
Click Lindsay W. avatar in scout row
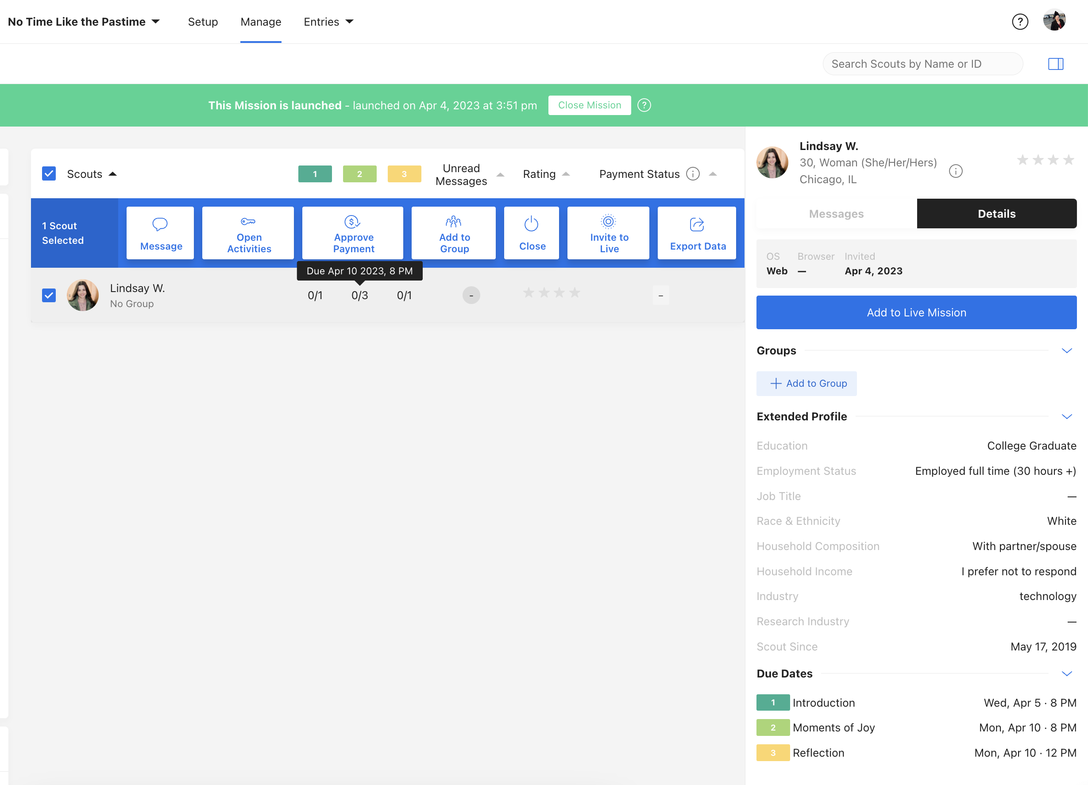82,295
